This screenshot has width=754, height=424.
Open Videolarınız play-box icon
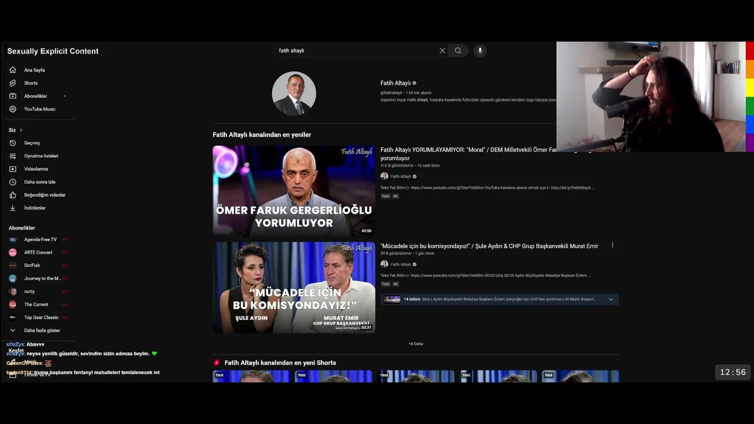[x=12, y=169]
